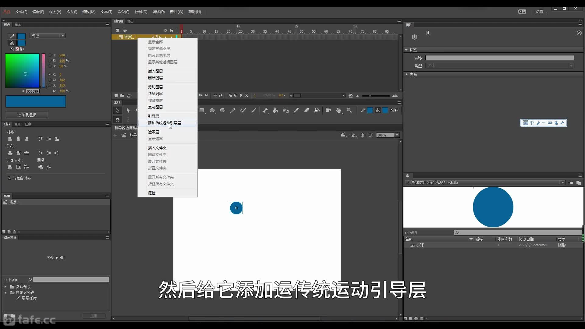585x329 pixels.
Task: Select the Pencil tool
Action: [233, 110]
